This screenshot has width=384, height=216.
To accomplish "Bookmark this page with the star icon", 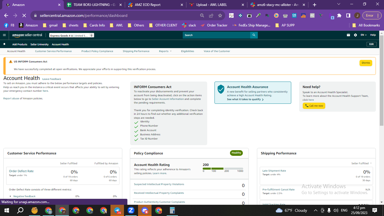I will [220, 15].
